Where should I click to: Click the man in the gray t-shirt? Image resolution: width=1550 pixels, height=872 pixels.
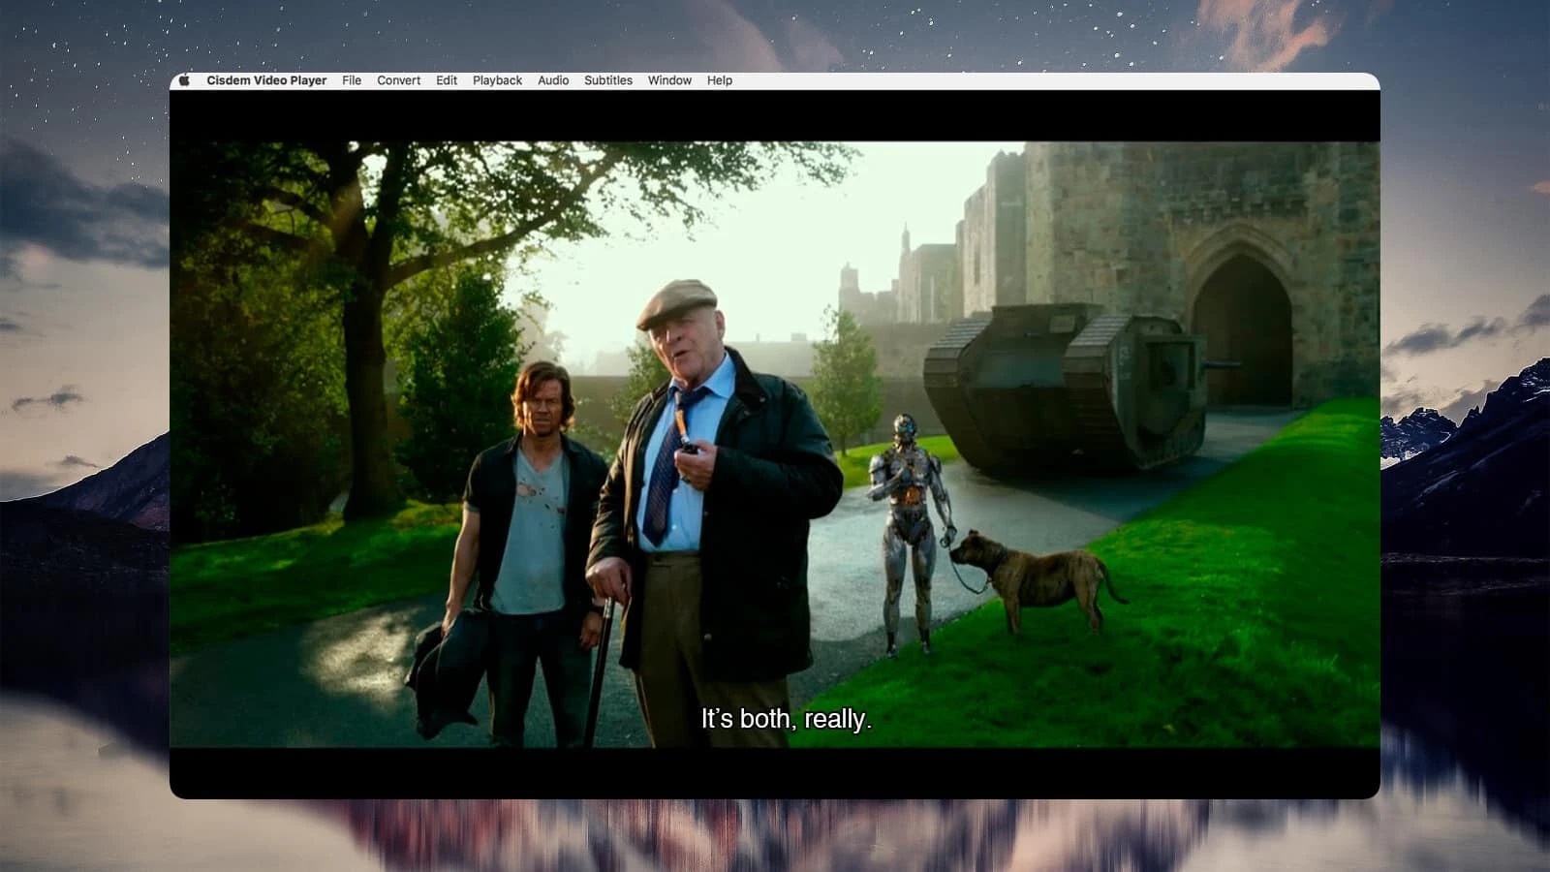tap(528, 523)
